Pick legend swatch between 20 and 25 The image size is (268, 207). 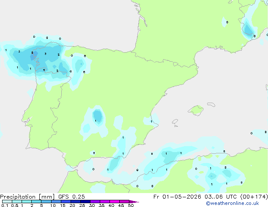click(x=76, y=202)
